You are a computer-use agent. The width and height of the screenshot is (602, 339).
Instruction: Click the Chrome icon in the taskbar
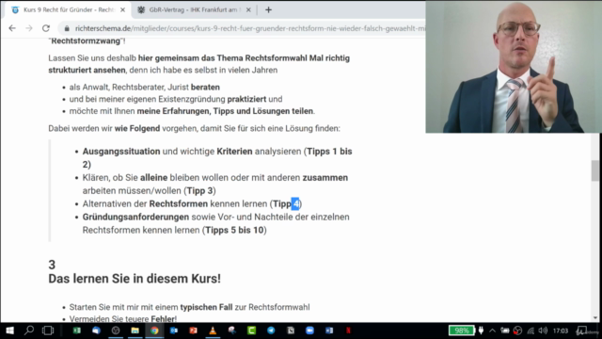[154, 331]
